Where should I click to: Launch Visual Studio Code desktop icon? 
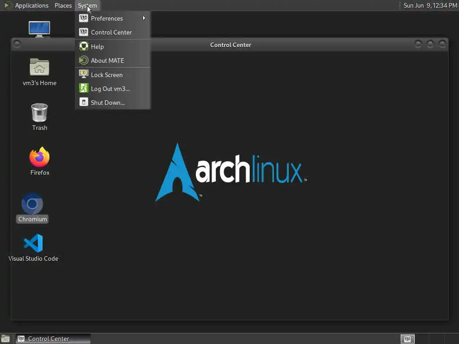[33, 243]
